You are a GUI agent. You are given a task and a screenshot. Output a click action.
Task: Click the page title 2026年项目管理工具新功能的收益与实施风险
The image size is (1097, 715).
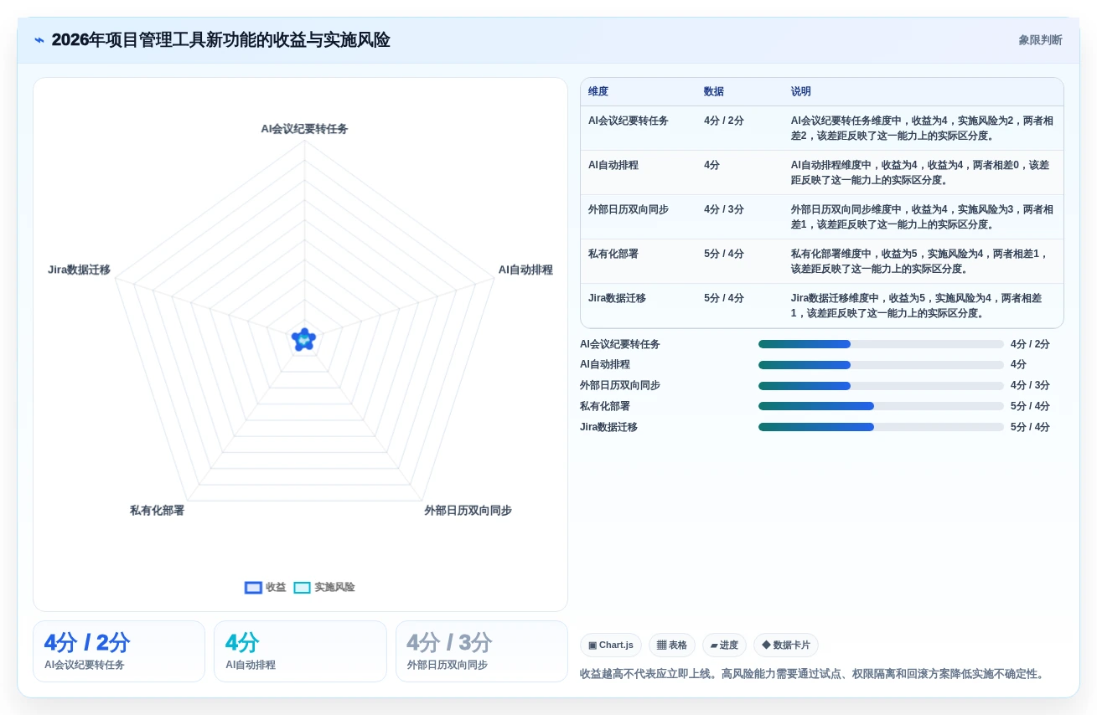pos(220,40)
